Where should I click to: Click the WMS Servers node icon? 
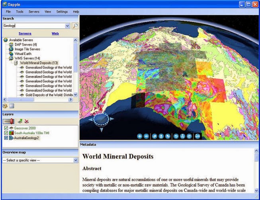[11, 58]
